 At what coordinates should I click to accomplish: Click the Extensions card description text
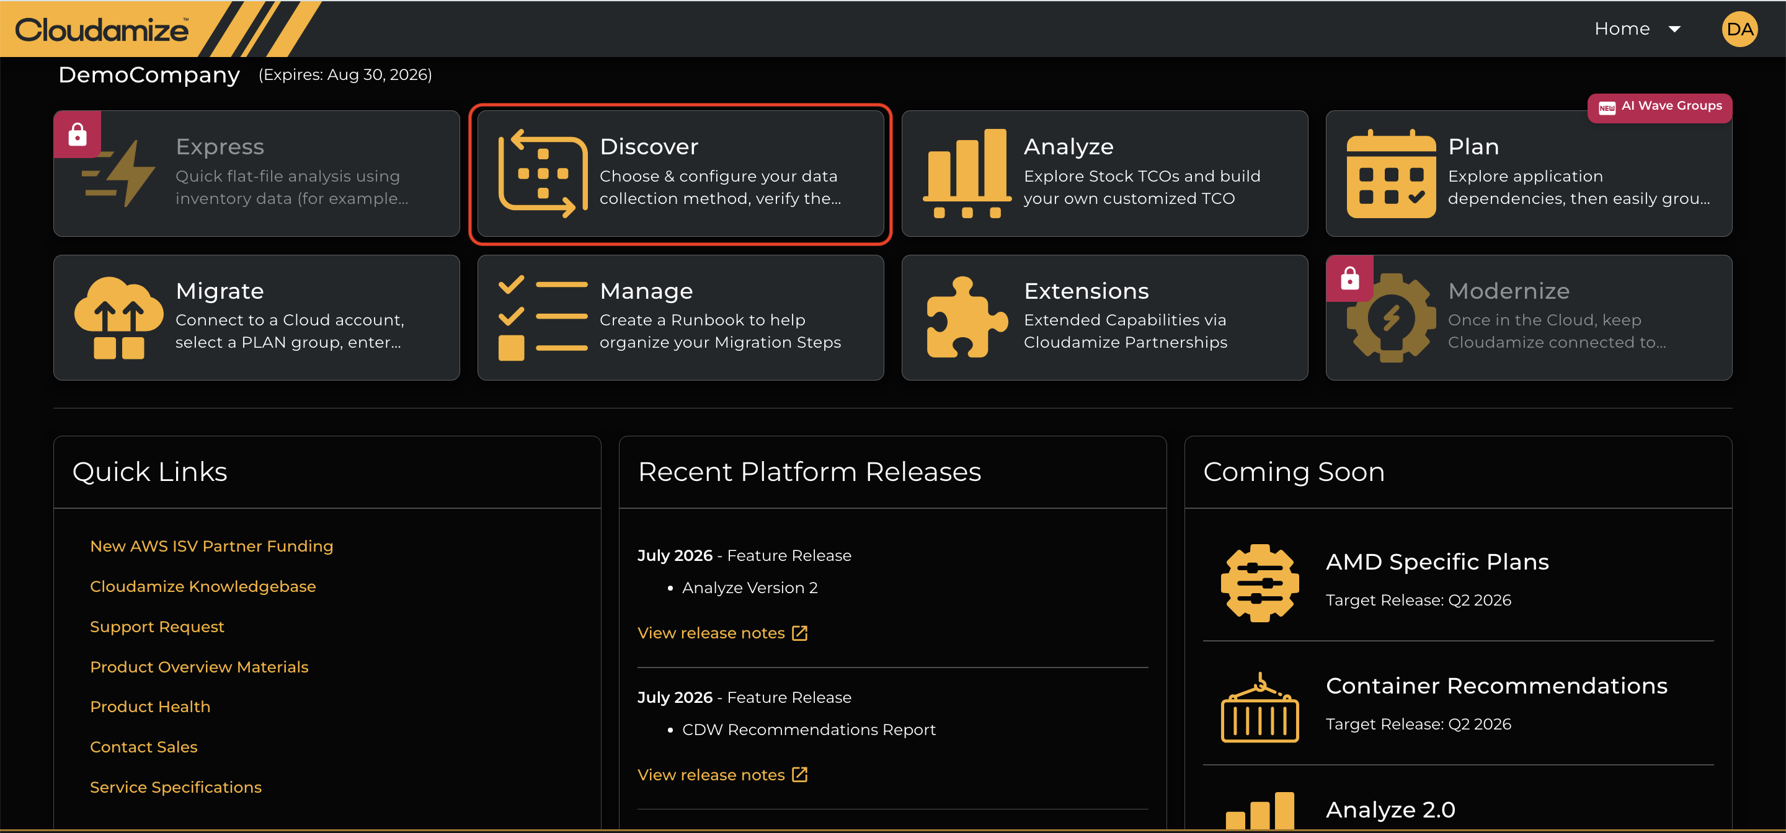pos(1126,331)
